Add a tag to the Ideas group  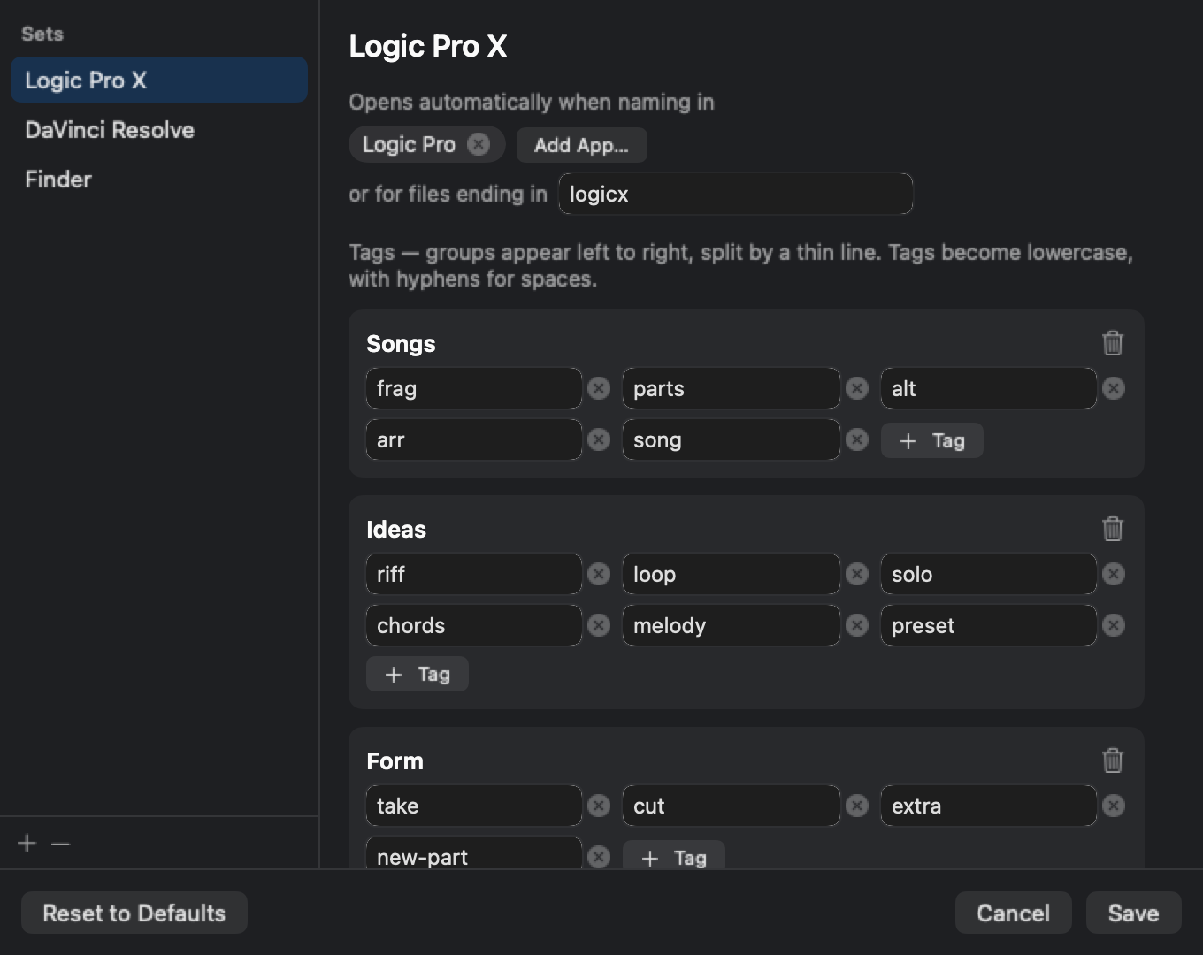point(417,674)
